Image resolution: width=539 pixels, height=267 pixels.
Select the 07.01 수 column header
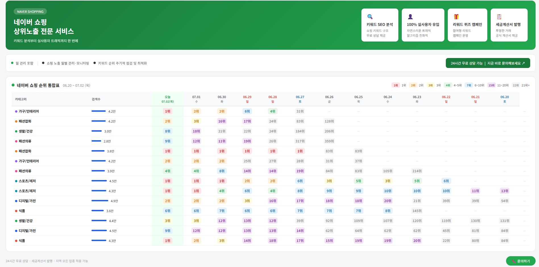[x=196, y=99]
